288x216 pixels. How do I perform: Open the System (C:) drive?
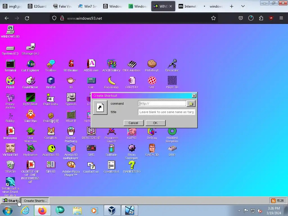(x=10, y=50)
